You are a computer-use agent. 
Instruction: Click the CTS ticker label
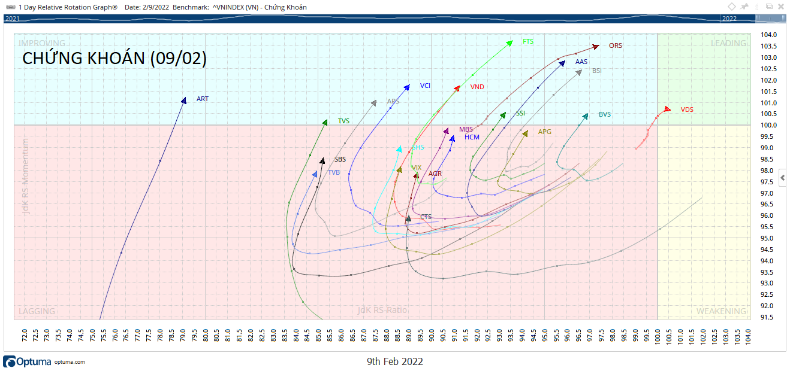pyautogui.click(x=426, y=217)
